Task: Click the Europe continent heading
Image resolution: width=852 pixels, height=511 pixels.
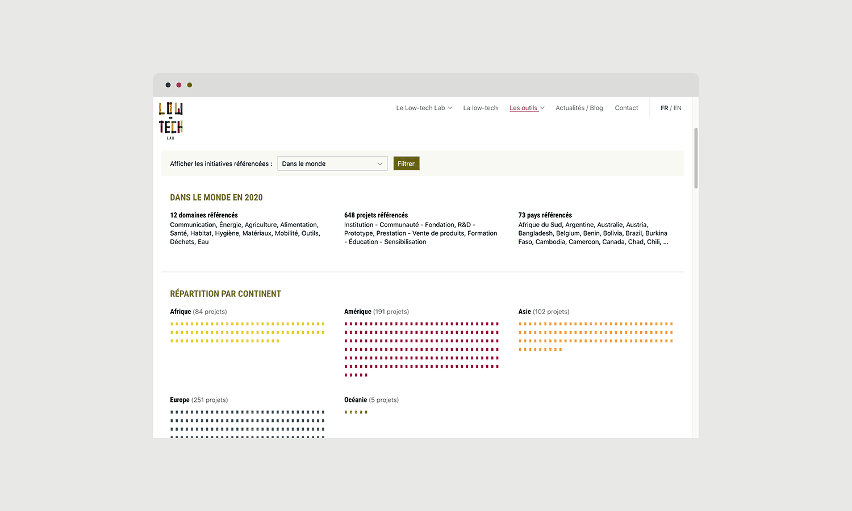Action: [179, 400]
